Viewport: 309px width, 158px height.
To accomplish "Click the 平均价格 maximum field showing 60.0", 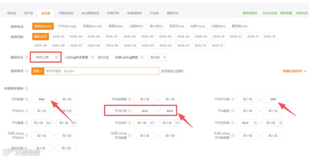I will 170,111.
